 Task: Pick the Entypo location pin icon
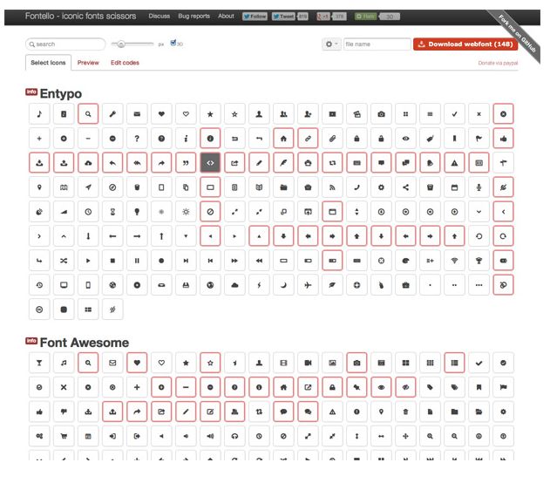point(39,187)
